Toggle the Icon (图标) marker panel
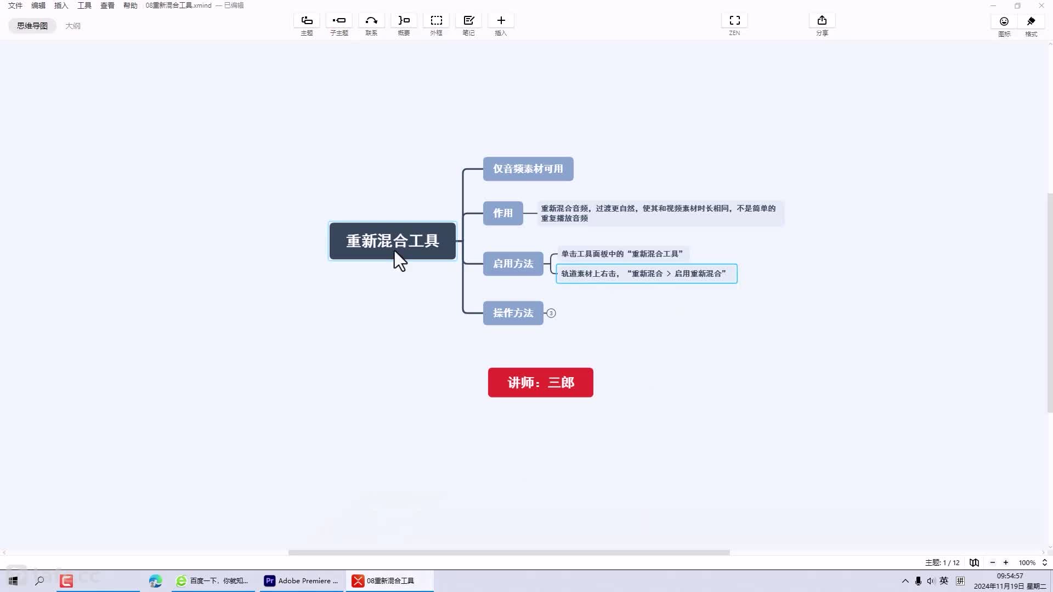 click(x=1004, y=22)
